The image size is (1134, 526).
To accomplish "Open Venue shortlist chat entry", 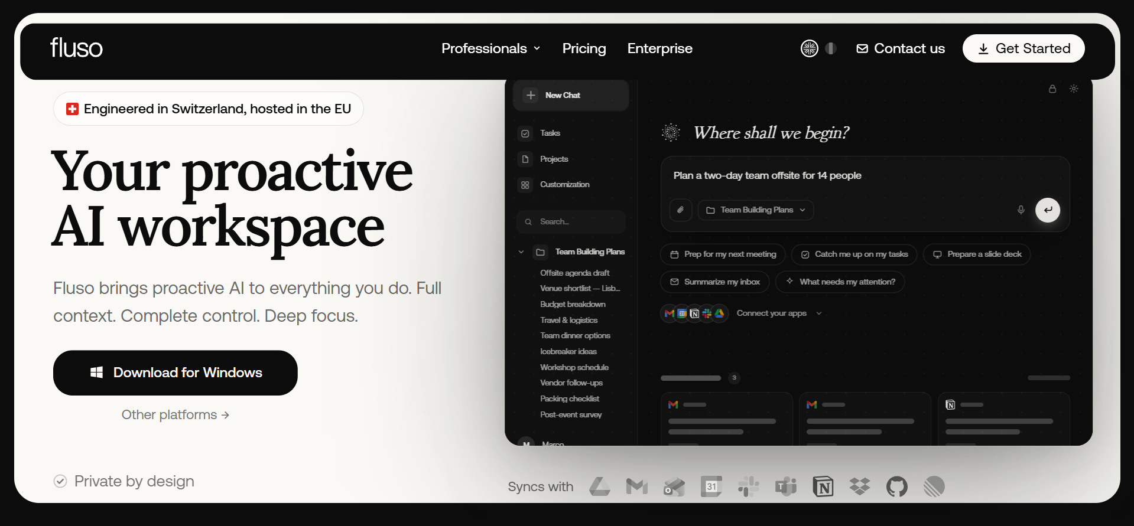I will [580, 289].
